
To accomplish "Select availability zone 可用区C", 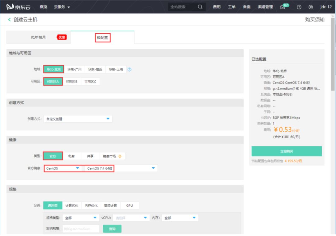I will pyautogui.click(x=90, y=82).
